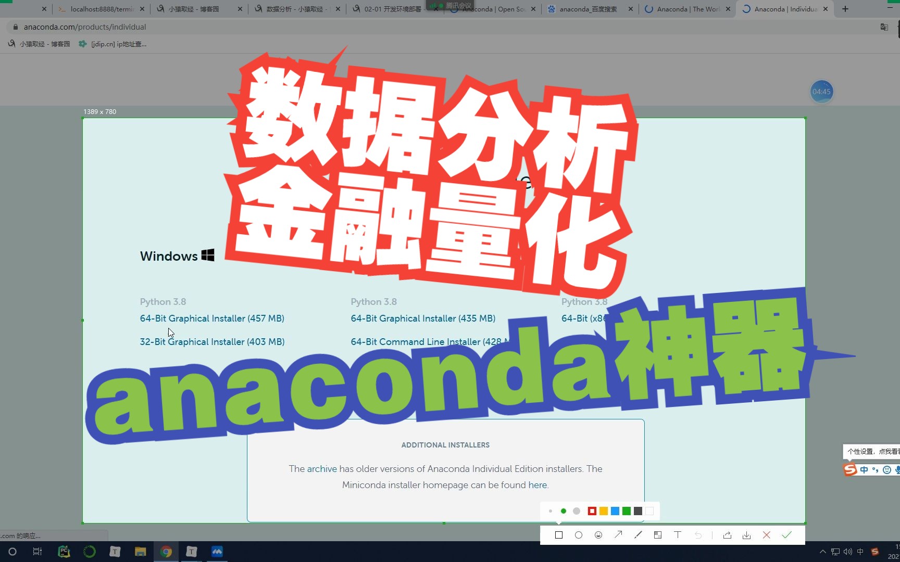Screen dimensions: 900x562
Task: Open Windows search circle on taskbar
Action: pyautogui.click(x=12, y=552)
